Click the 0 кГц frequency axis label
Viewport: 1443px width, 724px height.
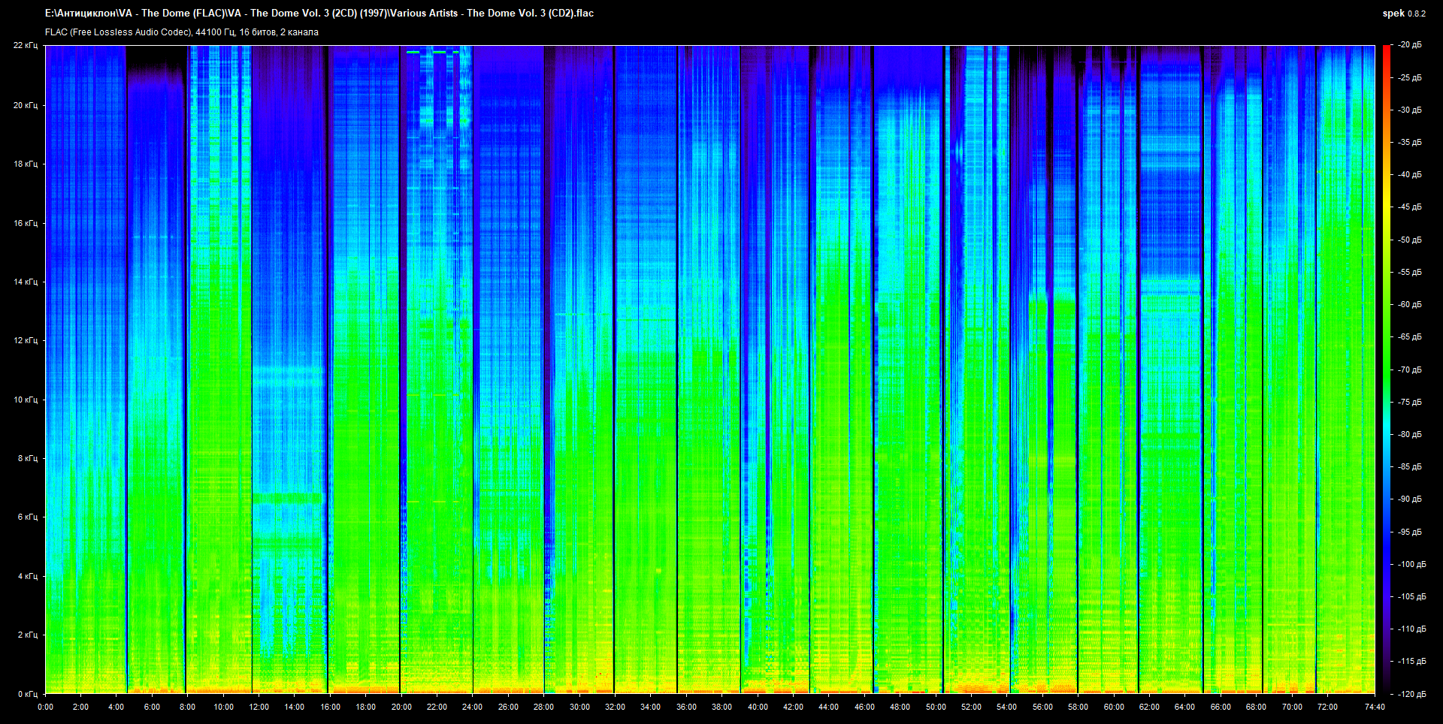28,694
